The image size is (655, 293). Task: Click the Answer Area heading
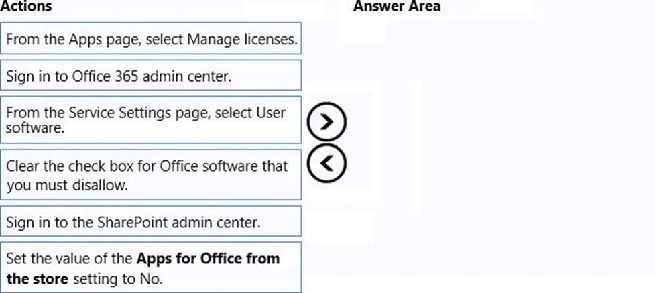(x=397, y=6)
